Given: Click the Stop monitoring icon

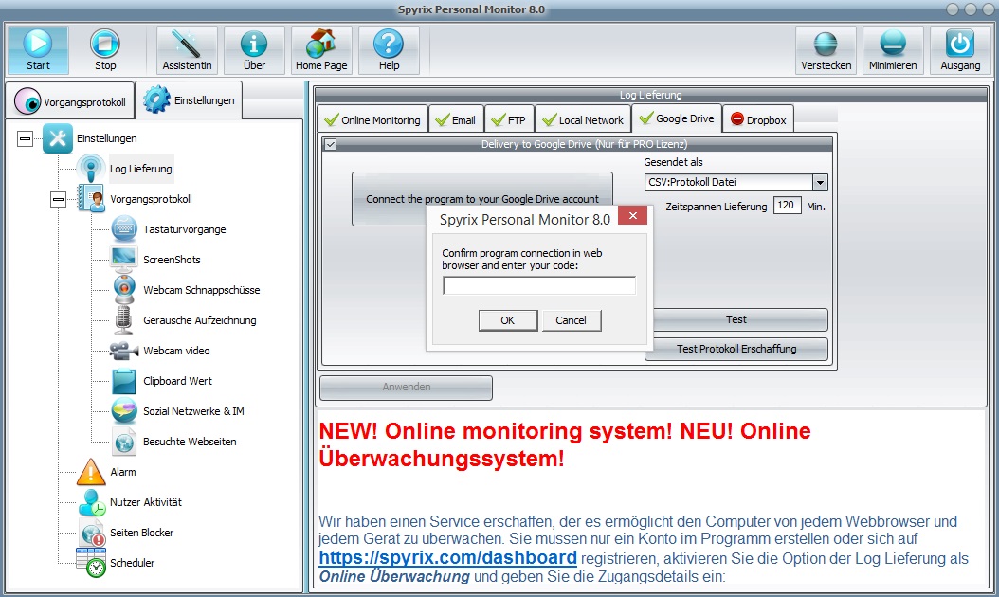Looking at the screenshot, I should (105, 44).
